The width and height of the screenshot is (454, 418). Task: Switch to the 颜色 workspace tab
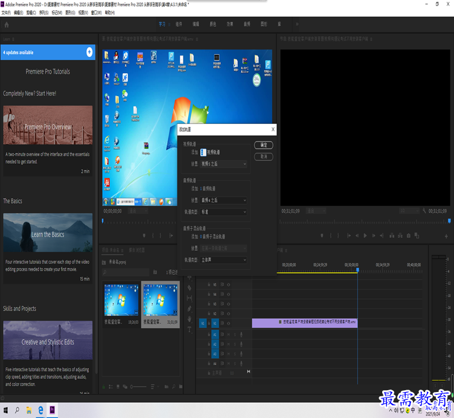click(x=213, y=24)
